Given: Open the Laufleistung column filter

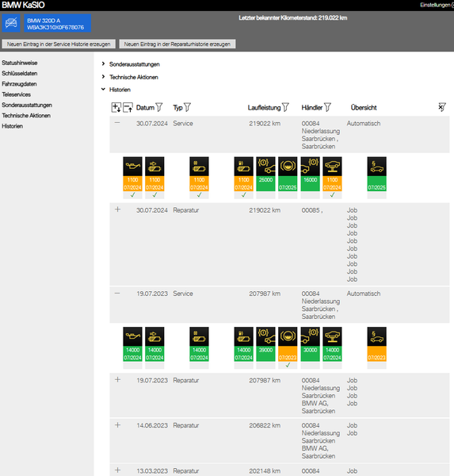Looking at the screenshot, I should click(285, 107).
